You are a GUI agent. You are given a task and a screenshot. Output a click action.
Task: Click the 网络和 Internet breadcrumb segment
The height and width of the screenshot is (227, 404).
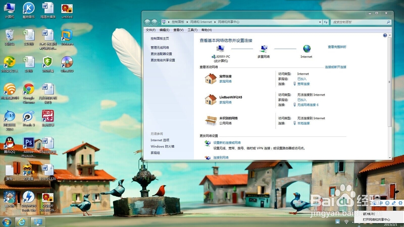[x=201, y=22]
